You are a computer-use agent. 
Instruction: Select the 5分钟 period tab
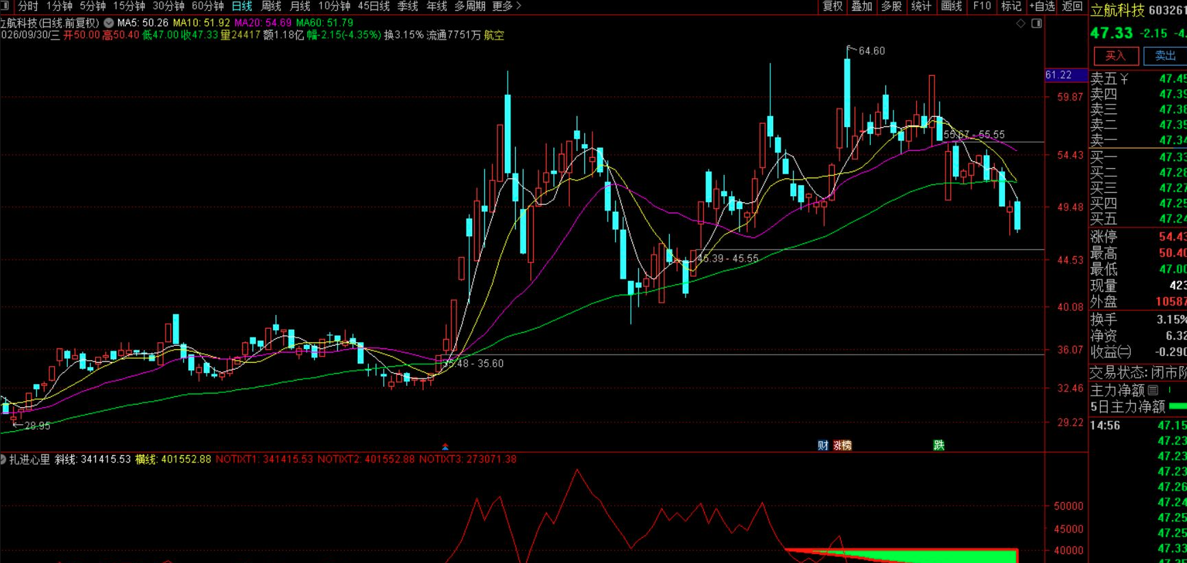(x=92, y=6)
